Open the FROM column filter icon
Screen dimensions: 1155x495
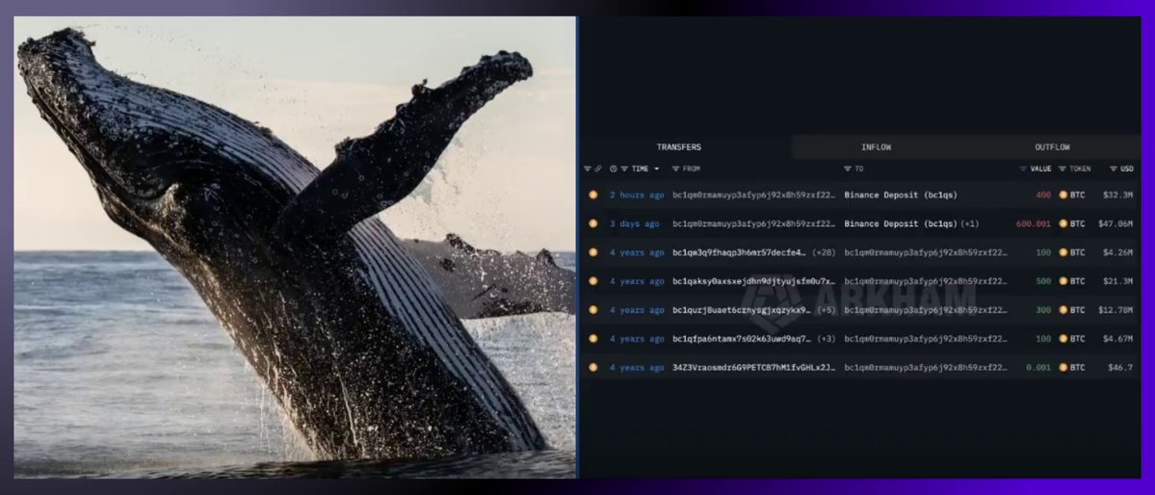[675, 169]
